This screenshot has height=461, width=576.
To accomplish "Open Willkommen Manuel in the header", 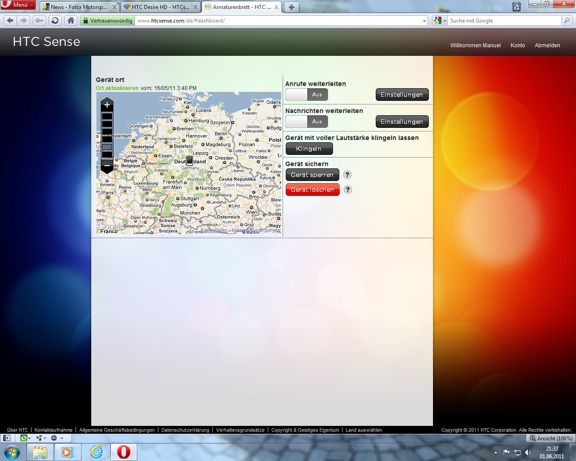I will coord(476,45).
